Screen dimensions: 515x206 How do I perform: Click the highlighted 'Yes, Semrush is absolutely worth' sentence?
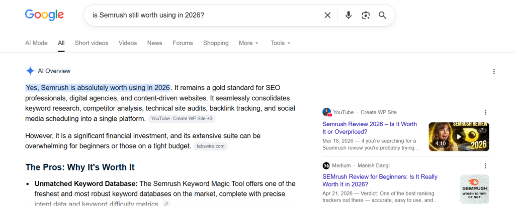click(98, 87)
